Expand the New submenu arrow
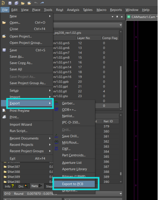Viewport: 158px width, 200px height. pos(50,16)
